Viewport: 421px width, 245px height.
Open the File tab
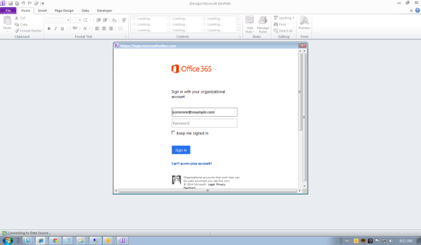[x=8, y=10]
